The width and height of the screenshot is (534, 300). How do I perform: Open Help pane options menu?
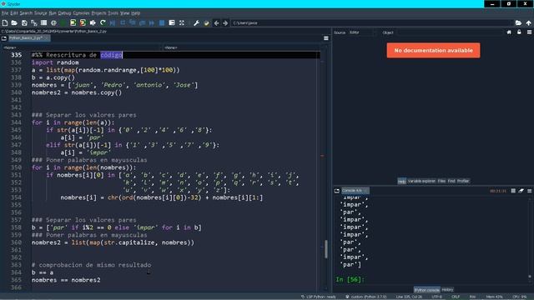529,32
